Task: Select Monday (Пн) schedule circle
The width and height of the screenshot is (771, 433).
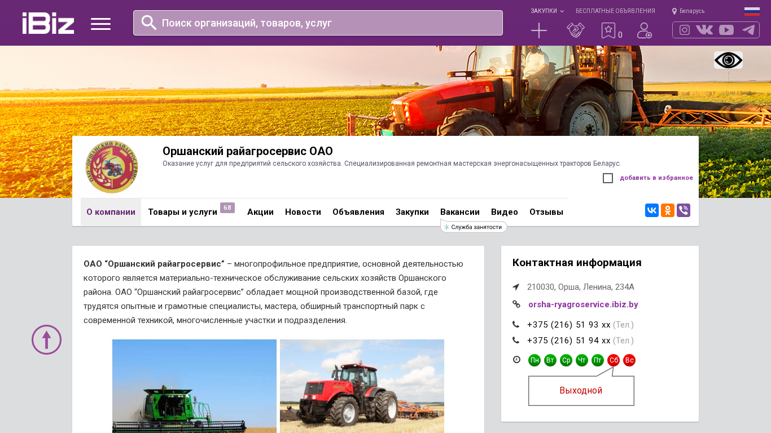Action: (x=535, y=360)
